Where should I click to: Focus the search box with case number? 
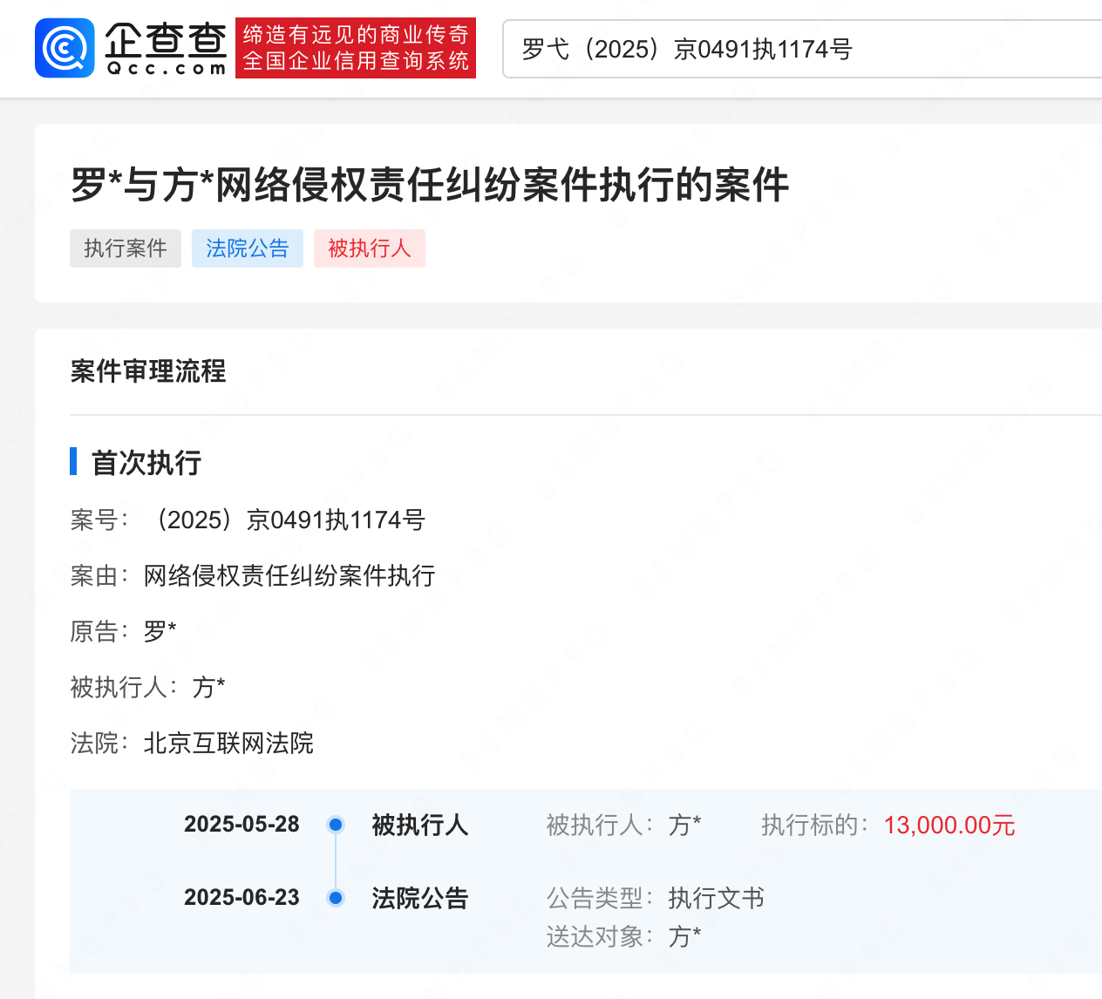pos(802,49)
